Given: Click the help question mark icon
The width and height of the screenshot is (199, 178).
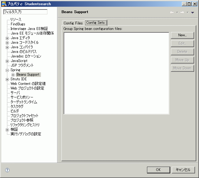Looking at the screenshot, I should tap(7, 170).
